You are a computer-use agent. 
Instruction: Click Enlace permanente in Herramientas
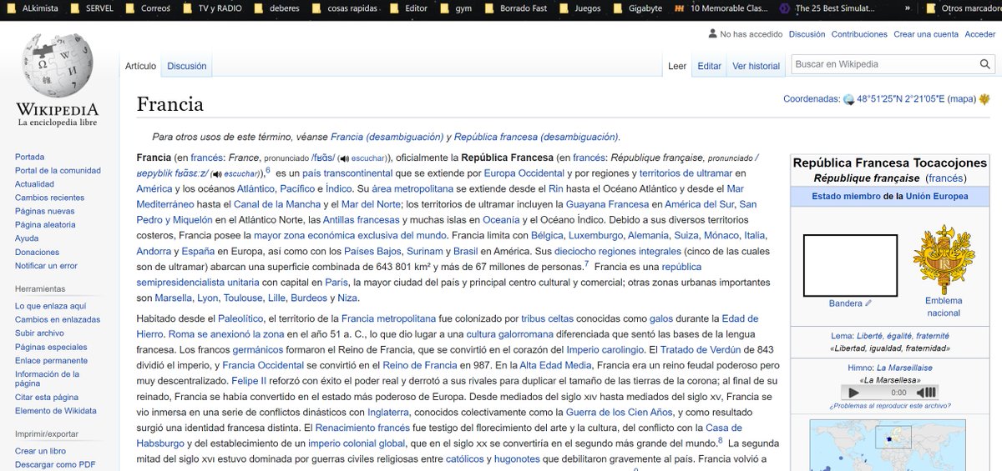(x=51, y=360)
